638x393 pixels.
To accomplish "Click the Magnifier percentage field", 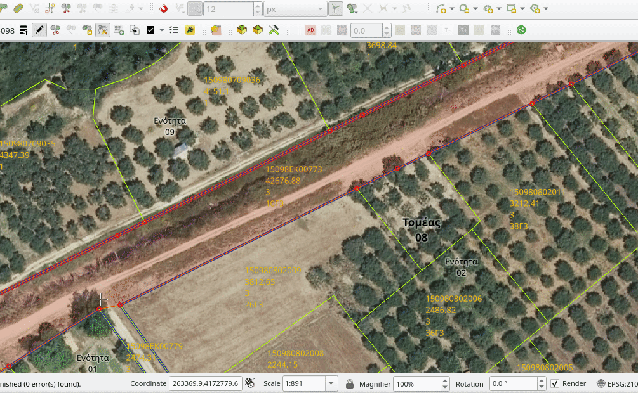I will pos(416,383).
